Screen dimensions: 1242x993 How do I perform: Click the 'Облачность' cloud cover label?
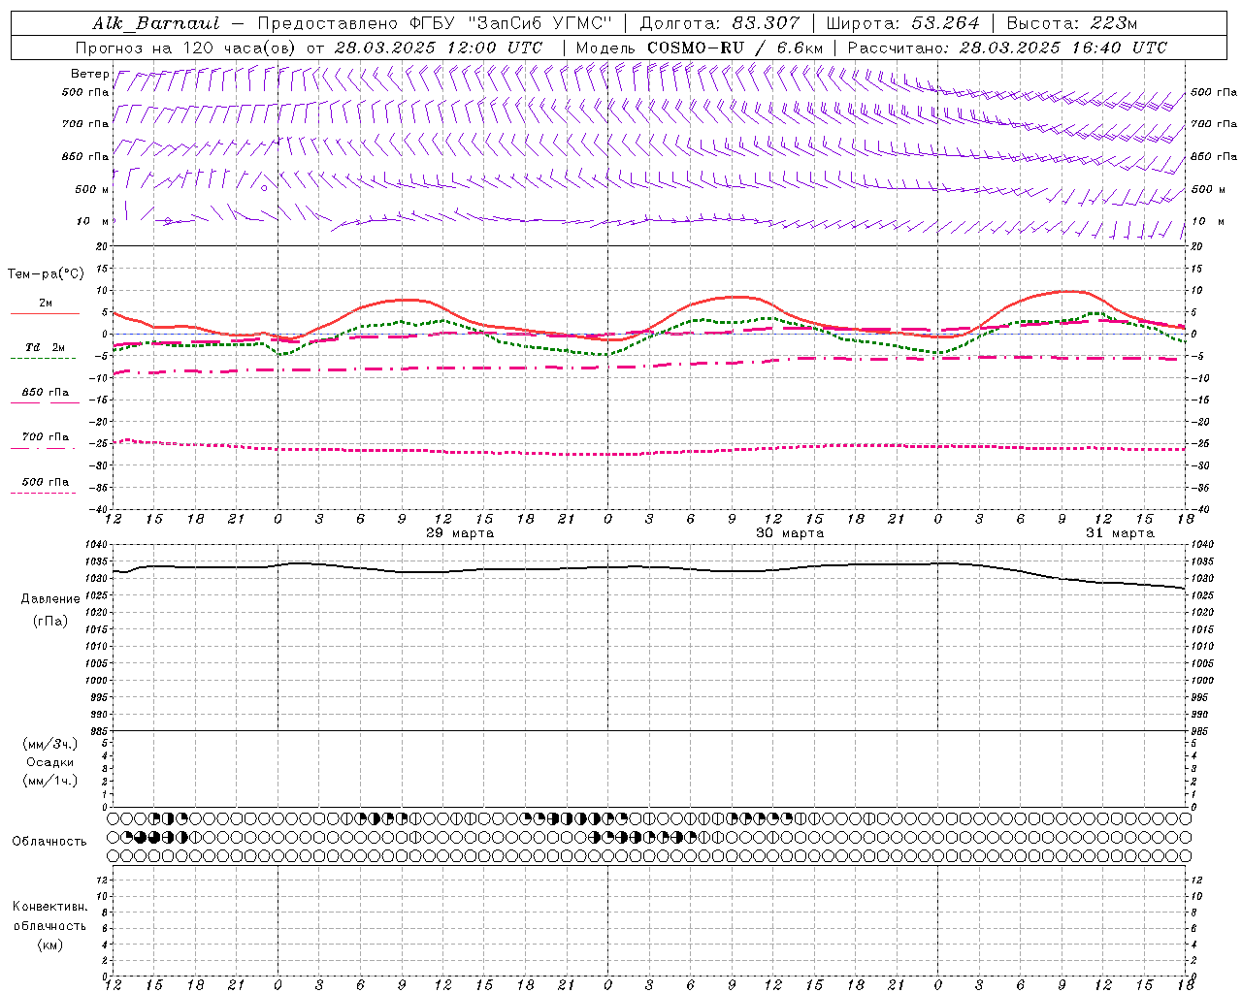[49, 842]
